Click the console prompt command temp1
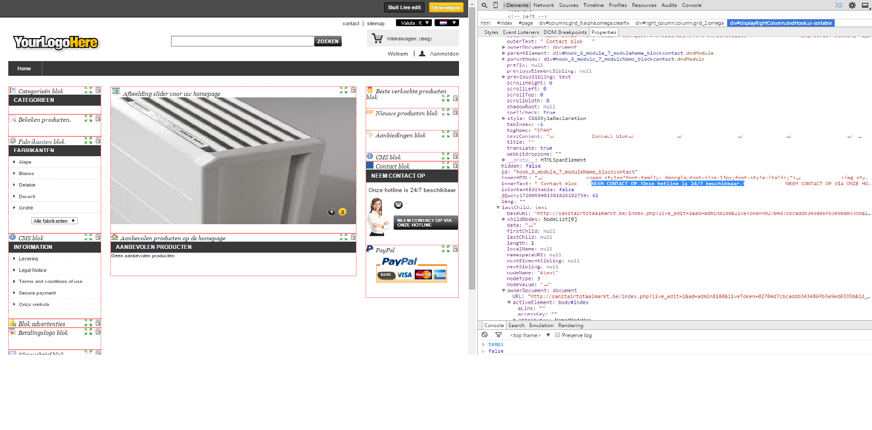 click(496, 345)
